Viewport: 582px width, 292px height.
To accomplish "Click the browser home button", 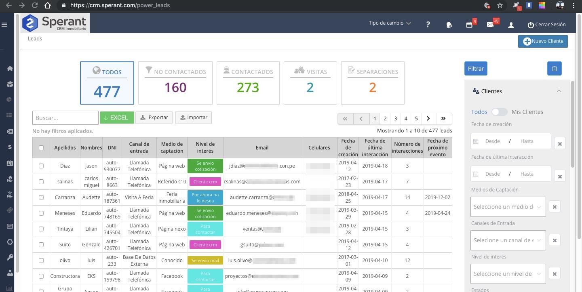I will (x=48, y=6).
